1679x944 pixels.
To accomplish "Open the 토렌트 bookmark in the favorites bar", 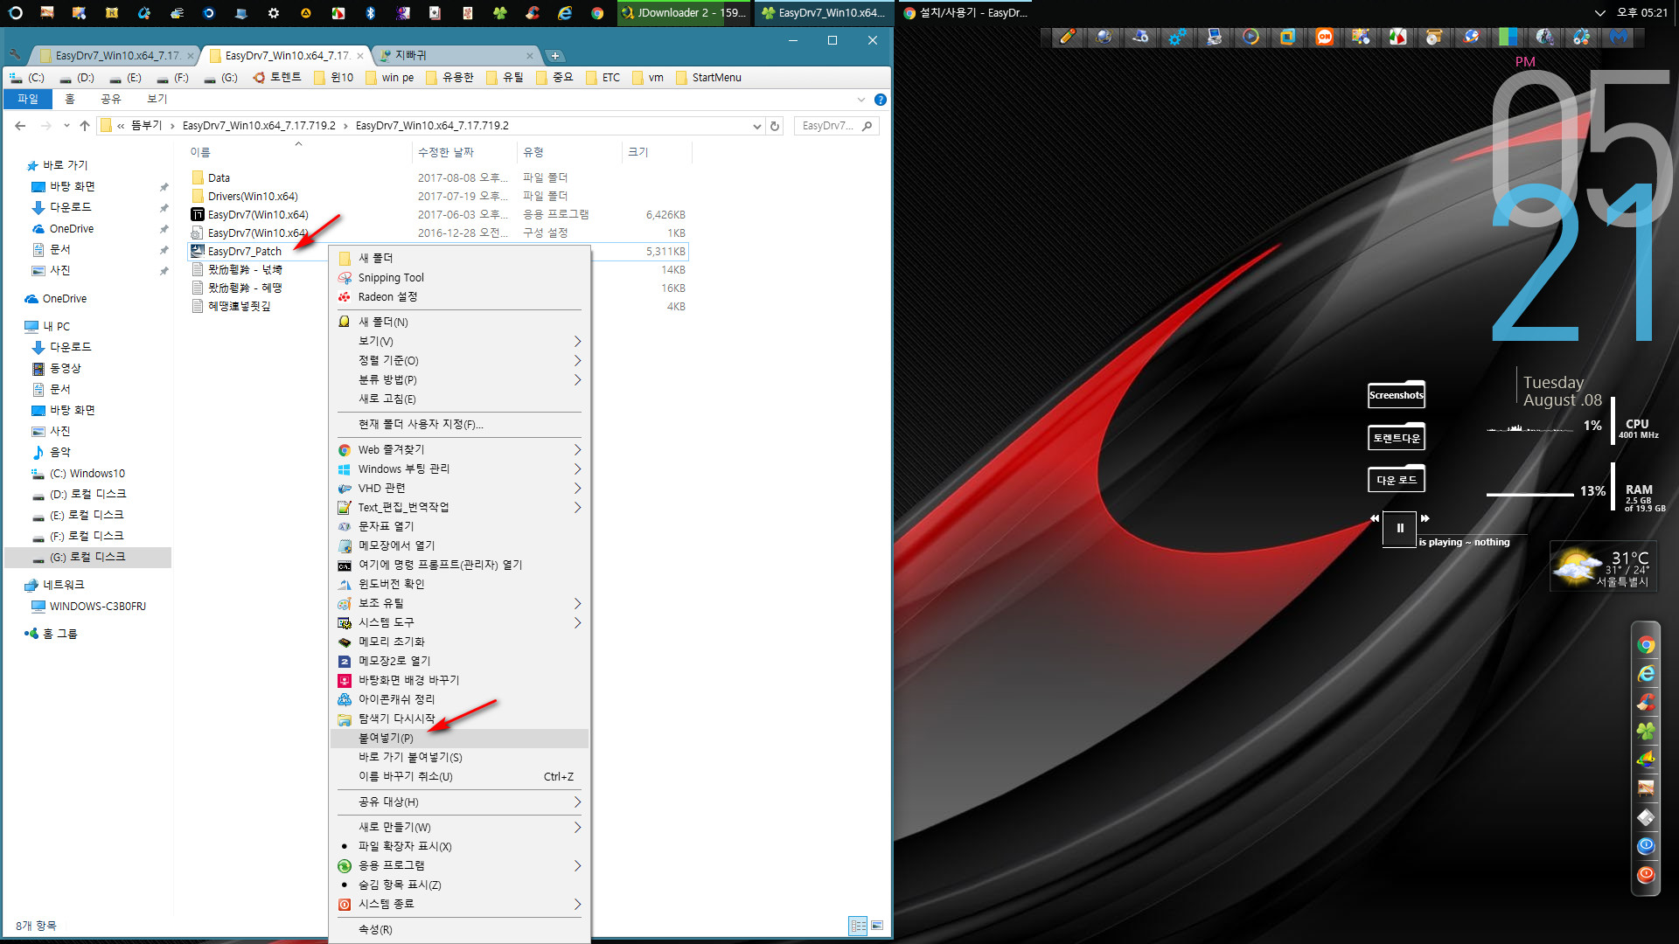I will point(277,78).
